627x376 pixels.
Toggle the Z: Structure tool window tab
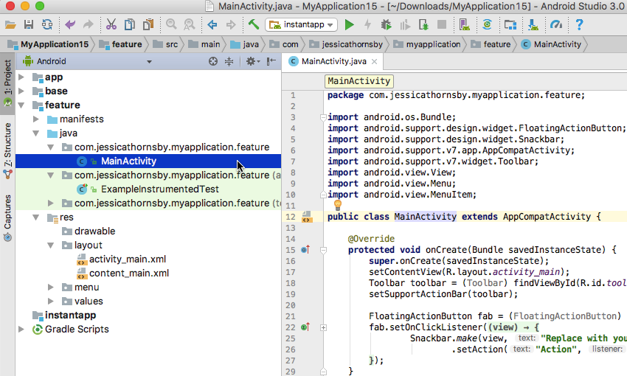pyautogui.click(x=7, y=150)
